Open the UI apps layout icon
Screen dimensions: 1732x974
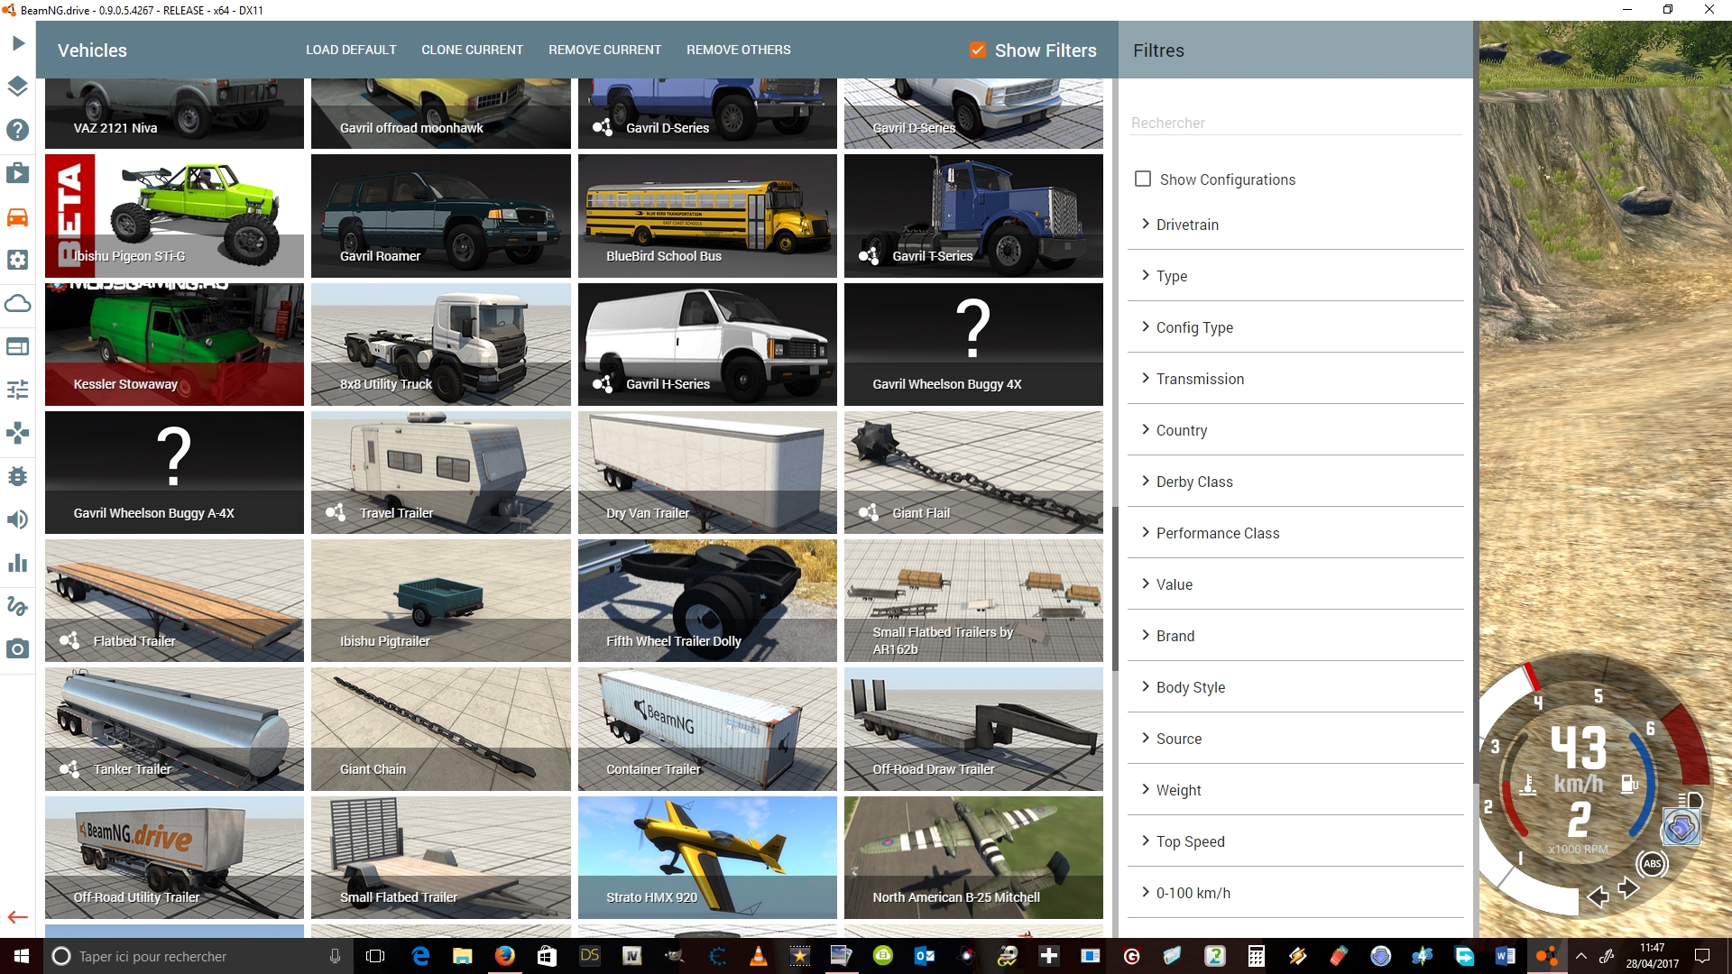click(18, 346)
